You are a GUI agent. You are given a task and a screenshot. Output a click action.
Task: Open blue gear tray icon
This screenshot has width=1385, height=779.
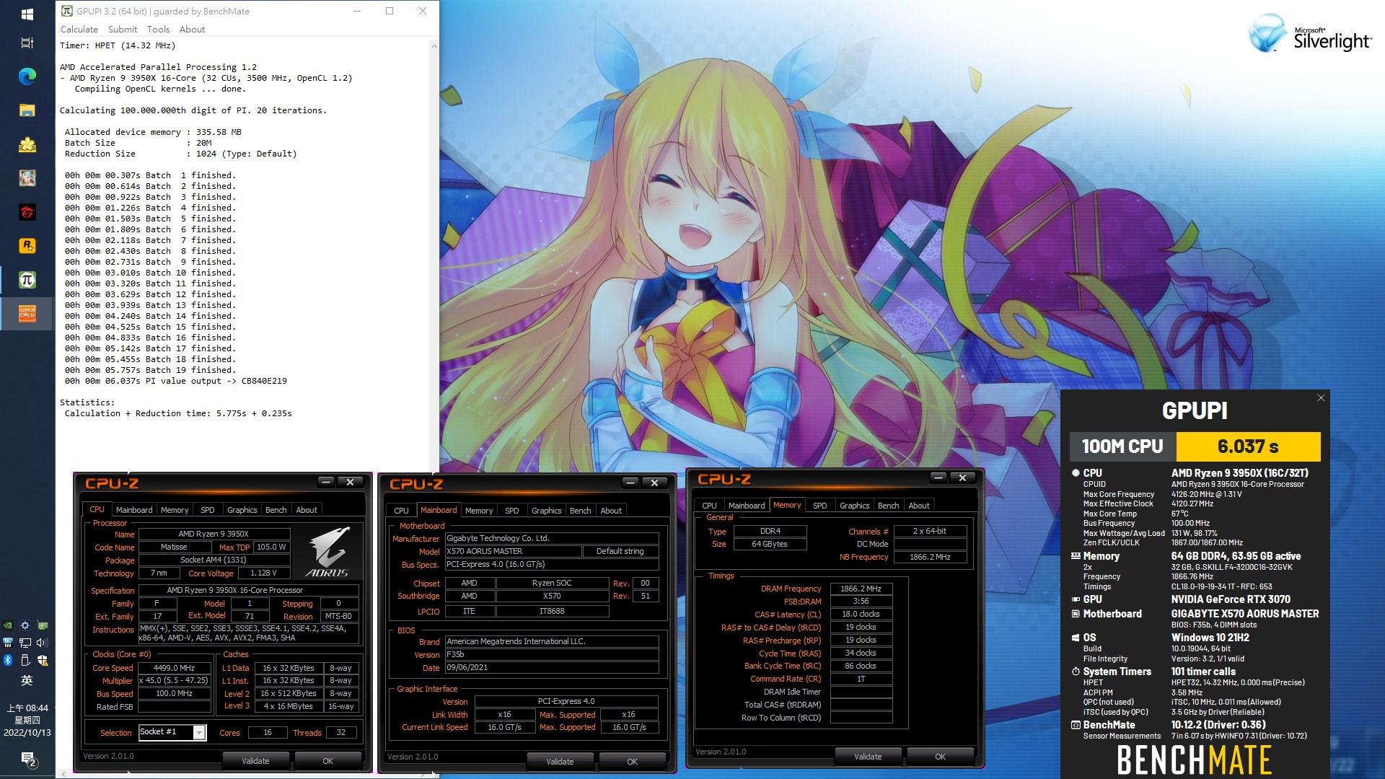25,625
